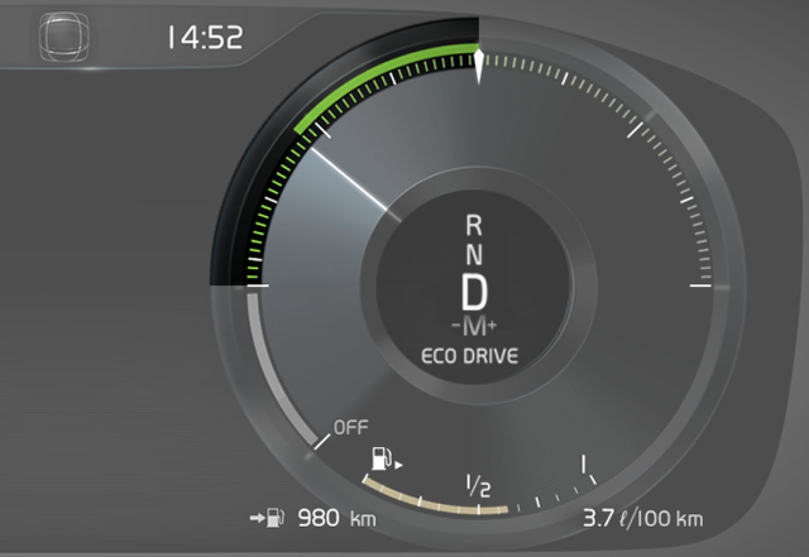Click the cube icon beside the clock

(64, 37)
